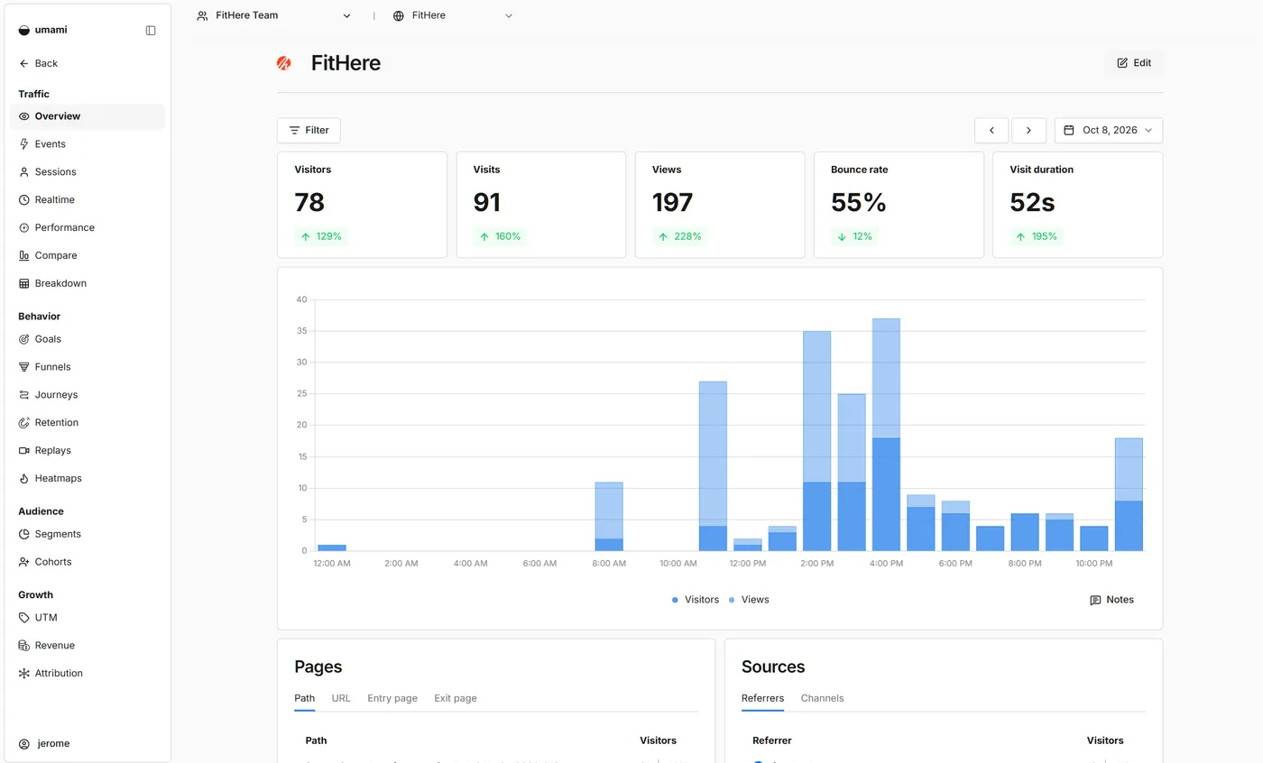Screen dimensions: 1263x763
Task: Go to the previous date period
Action: (x=991, y=131)
